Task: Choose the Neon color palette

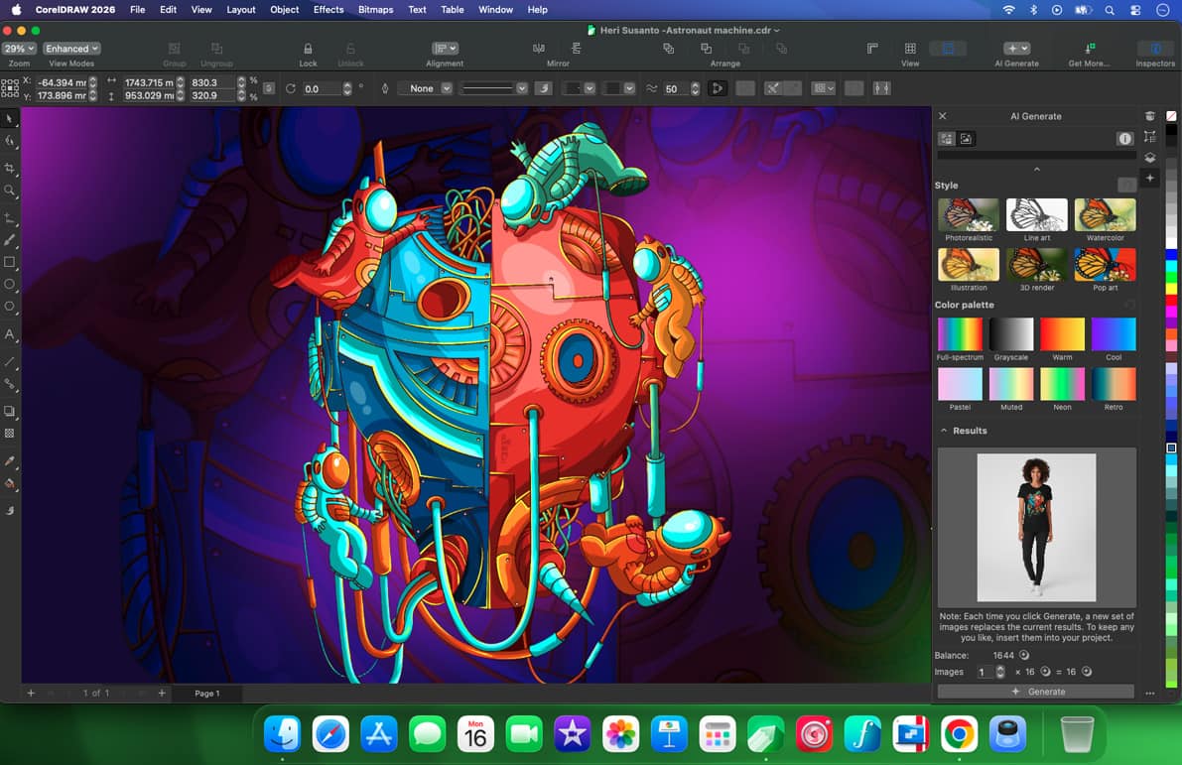Action: (1062, 384)
